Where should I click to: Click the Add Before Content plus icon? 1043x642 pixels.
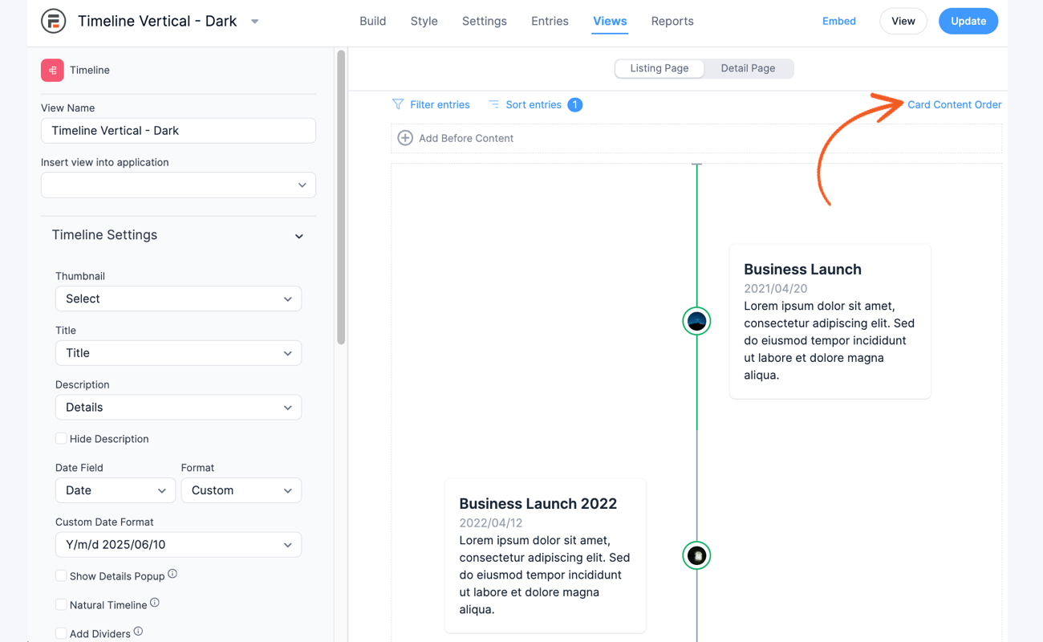click(x=405, y=137)
